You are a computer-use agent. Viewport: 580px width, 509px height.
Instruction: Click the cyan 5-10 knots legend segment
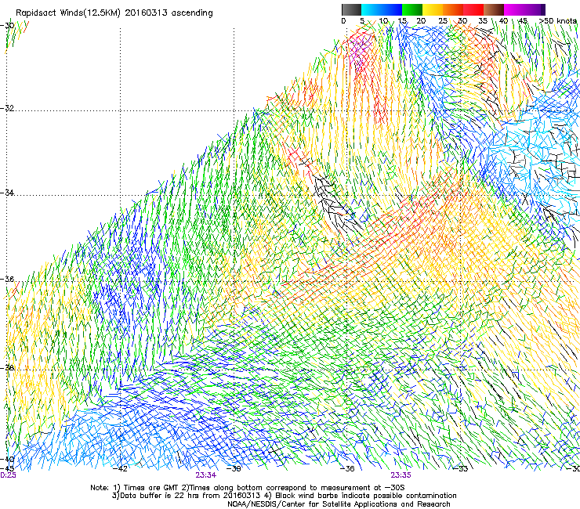(371, 9)
